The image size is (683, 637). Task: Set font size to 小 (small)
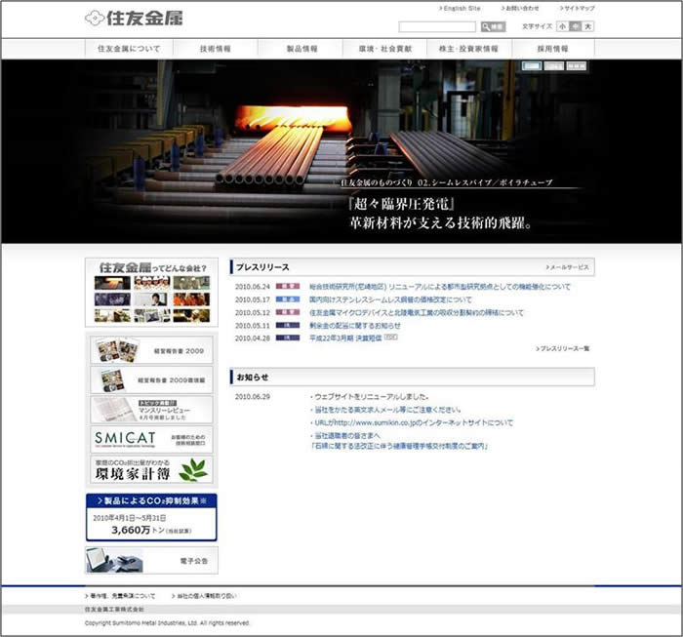pyautogui.click(x=563, y=26)
